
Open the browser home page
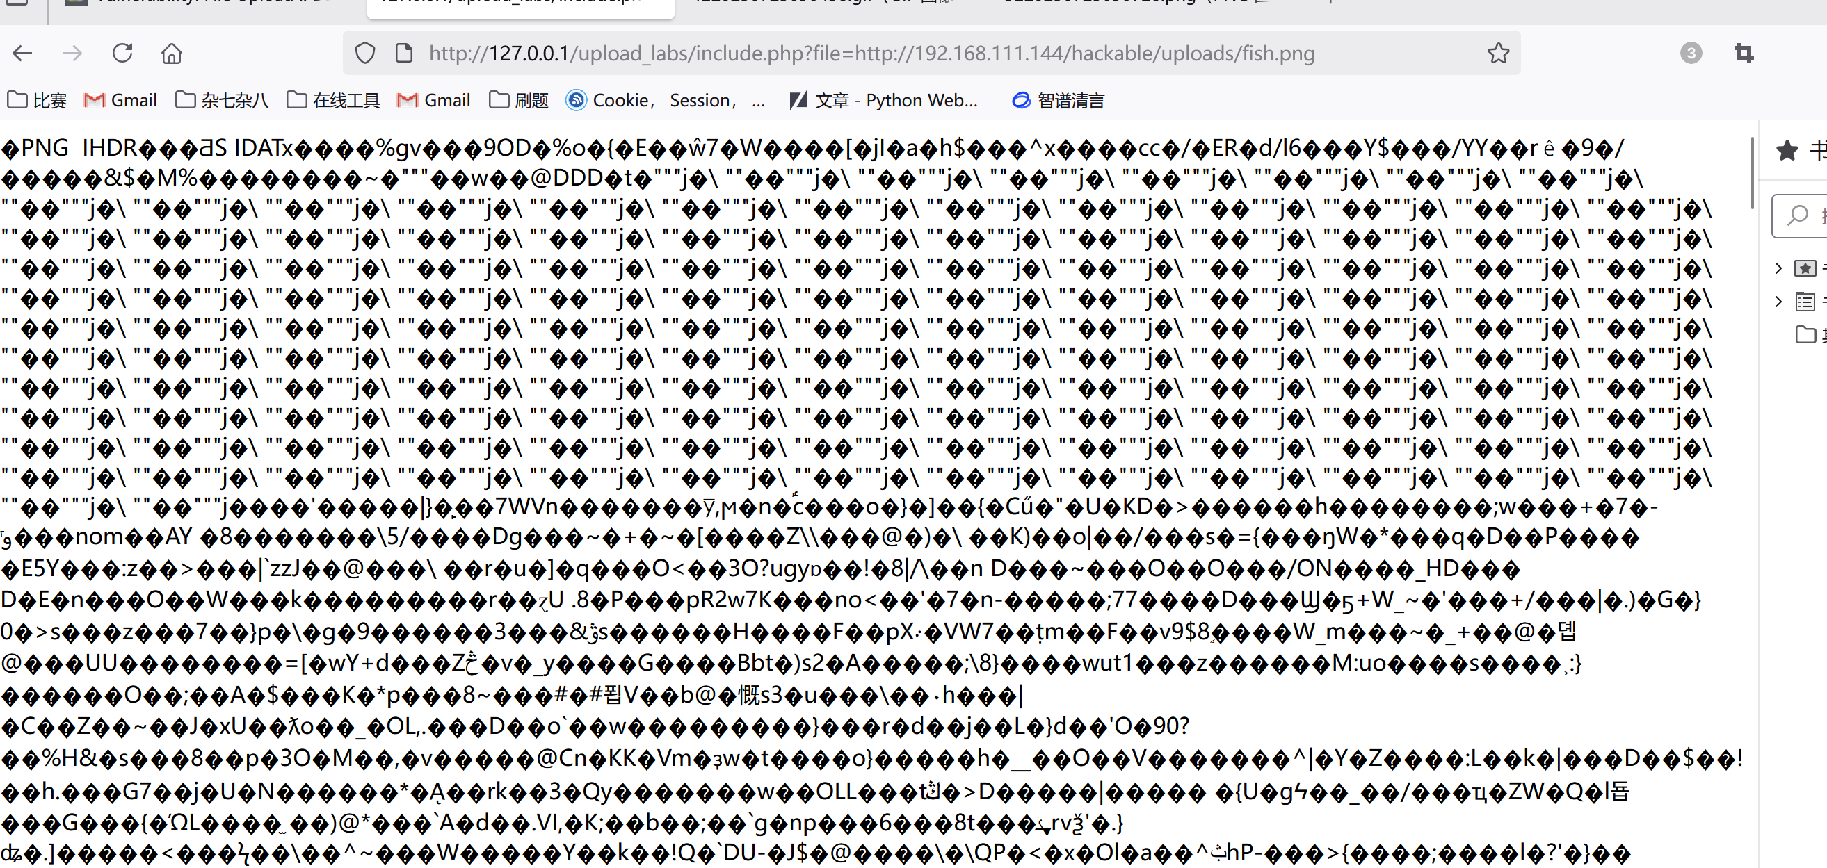172,53
